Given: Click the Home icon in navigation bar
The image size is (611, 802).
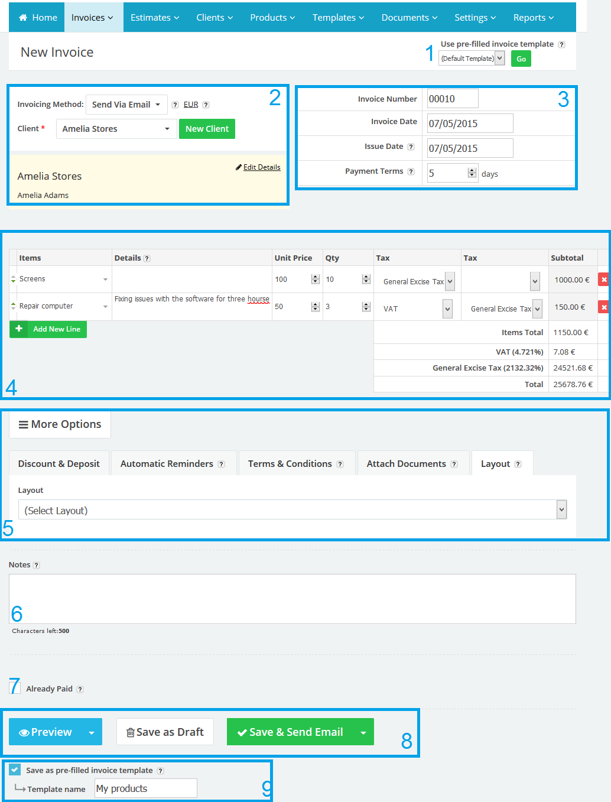Looking at the screenshot, I should click(x=23, y=18).
